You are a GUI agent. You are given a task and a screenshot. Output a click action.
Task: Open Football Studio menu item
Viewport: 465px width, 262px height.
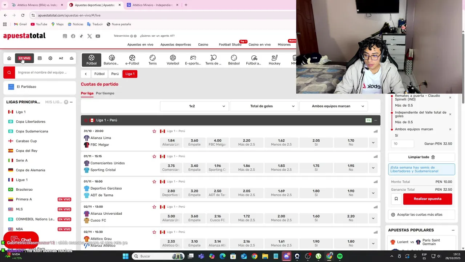click(230, 44)
